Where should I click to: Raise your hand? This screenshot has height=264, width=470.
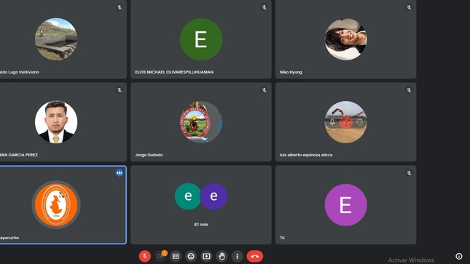[222, 256]
